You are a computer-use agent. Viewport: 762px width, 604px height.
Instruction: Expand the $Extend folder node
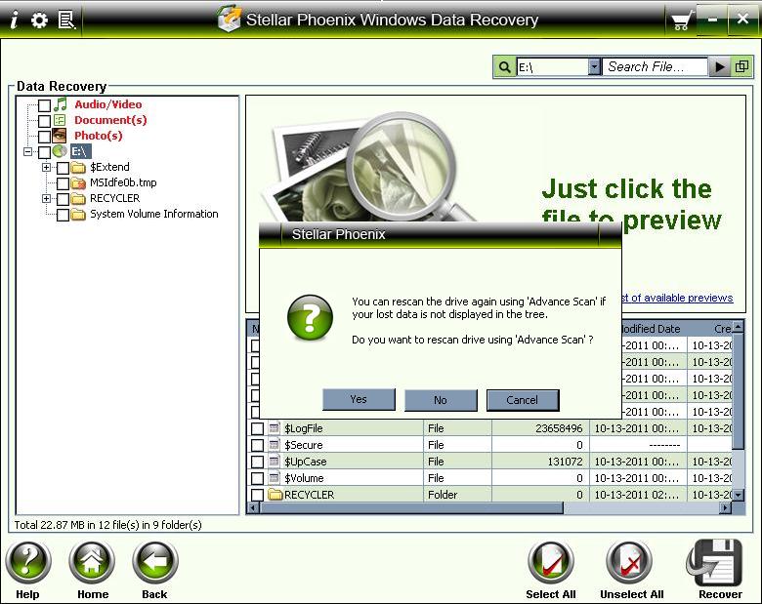pos(46,168)
